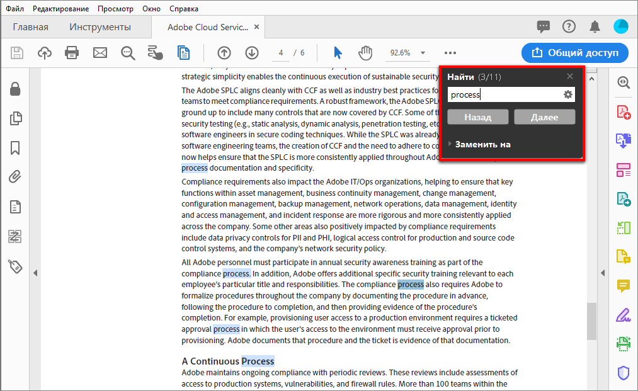Switch to the 'Инструменты' tab
638x391 pixels.
[x=100, y=27]
